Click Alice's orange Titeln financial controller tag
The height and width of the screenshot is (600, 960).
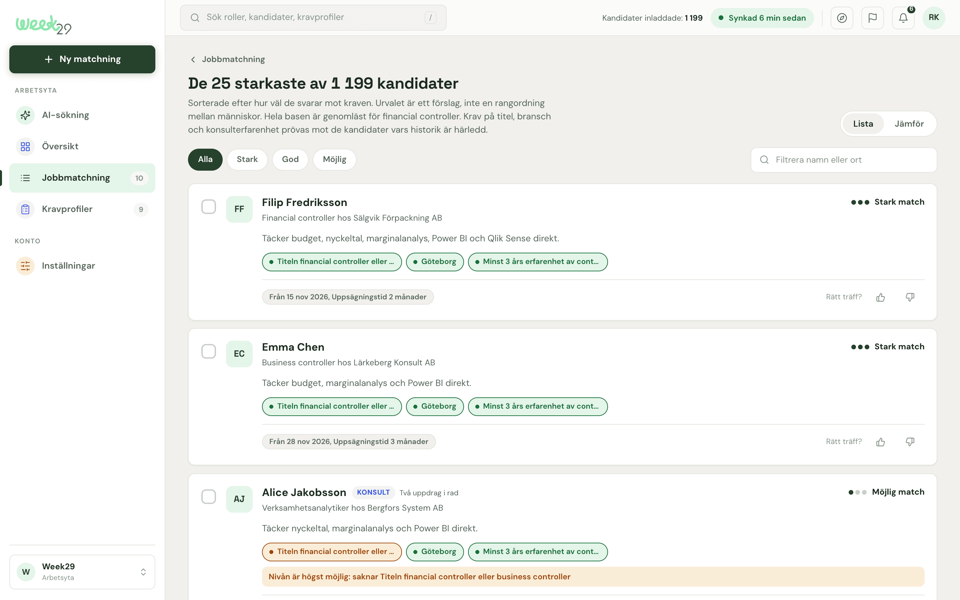(332, 552)
